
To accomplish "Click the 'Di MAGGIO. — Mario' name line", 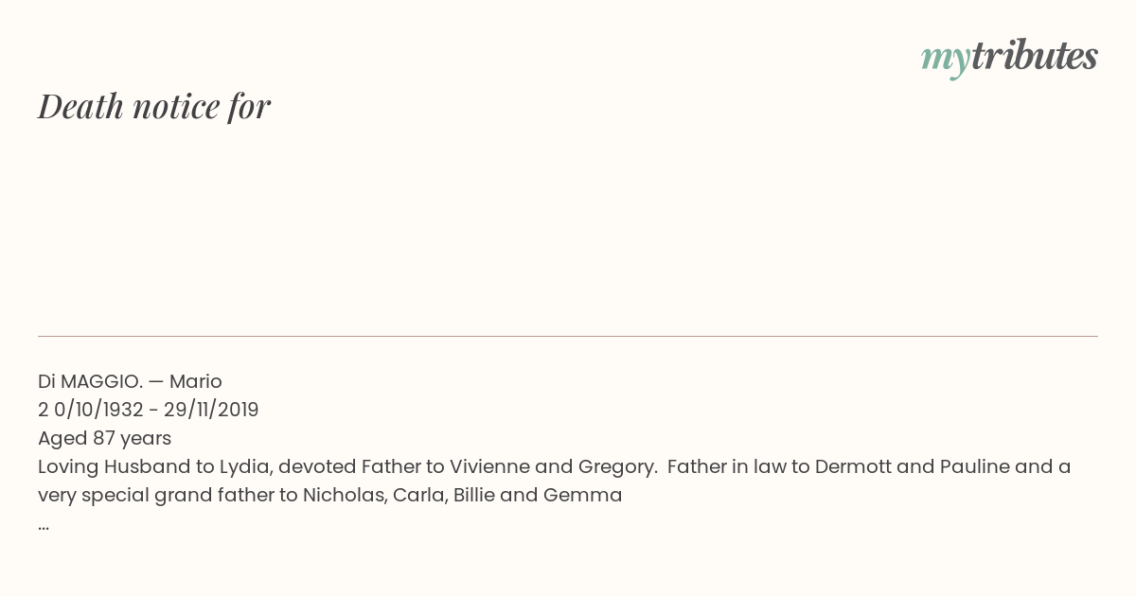I will (130, 381).
